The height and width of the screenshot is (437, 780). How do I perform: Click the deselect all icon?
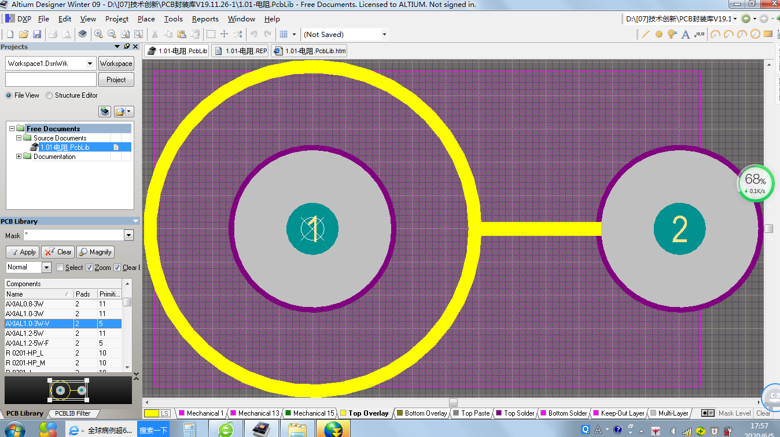(237, 35)
